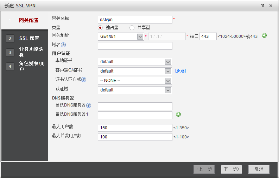279x178 pixels.
Task: Add another gateway address with green plus
Action: (x=264, y=36)
